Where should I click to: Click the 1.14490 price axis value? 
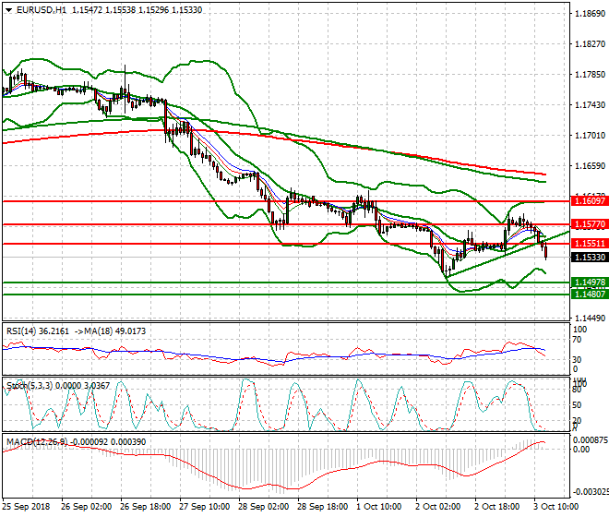(x=590, y=318)
